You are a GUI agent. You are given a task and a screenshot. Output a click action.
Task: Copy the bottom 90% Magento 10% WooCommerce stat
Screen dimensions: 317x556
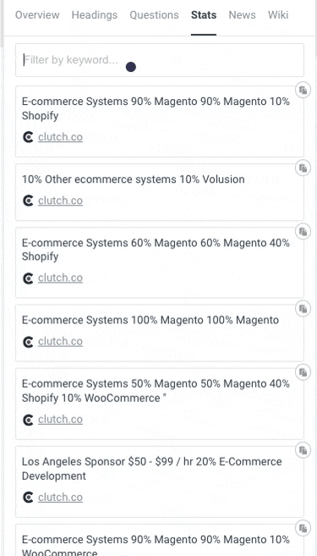click(303, 528)
